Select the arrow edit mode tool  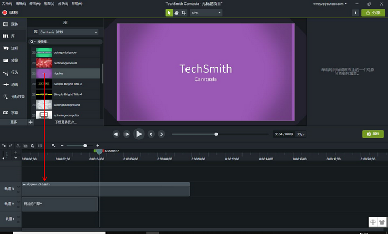point(169,13)
